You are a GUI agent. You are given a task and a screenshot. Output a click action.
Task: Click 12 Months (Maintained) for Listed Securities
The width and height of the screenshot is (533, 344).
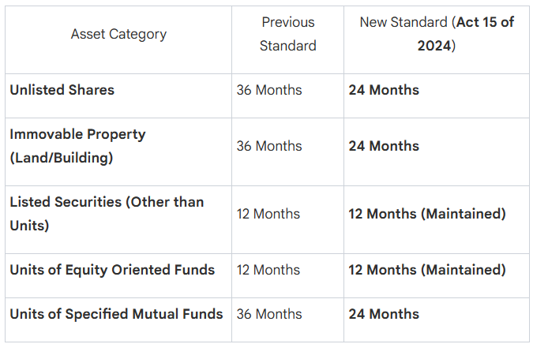426,214
